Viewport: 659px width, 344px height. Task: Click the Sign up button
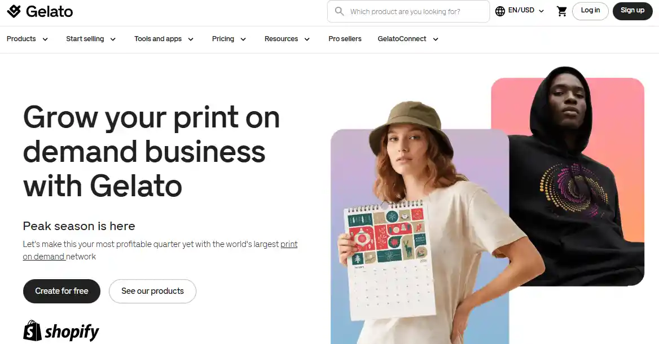pos(632,10)
